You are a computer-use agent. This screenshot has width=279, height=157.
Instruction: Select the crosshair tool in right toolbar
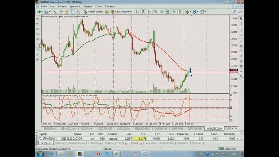click(241, 24)
